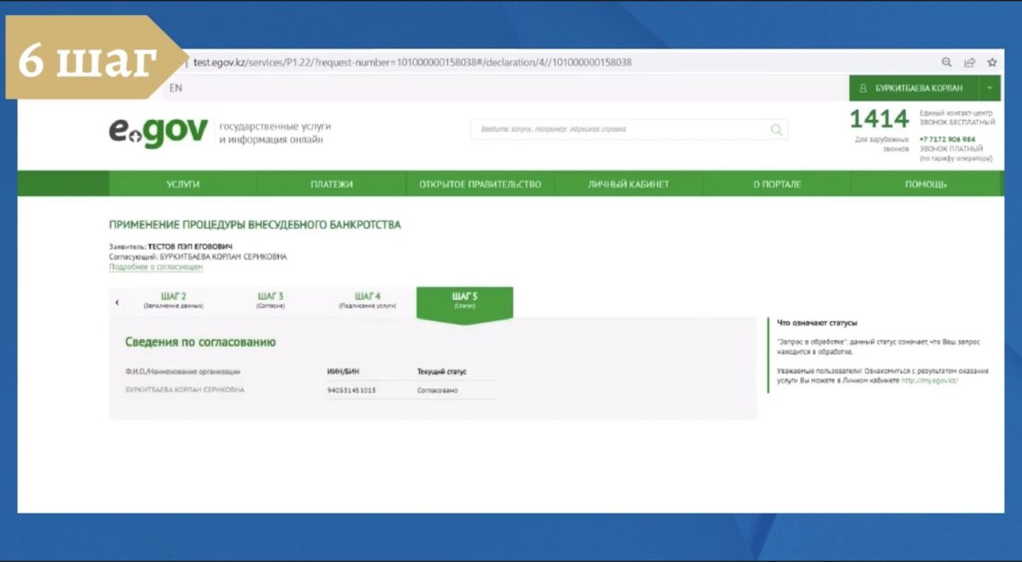Open the my.egov.kz link
This screenshot has height=562, width=1022.
[930, 381]
